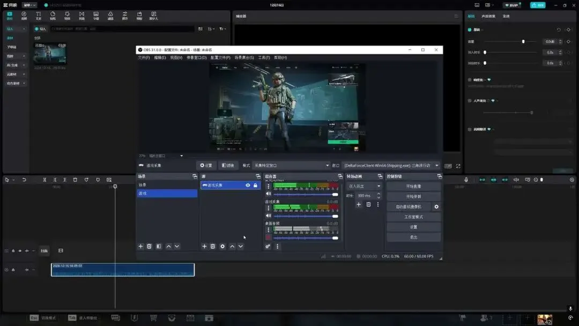Open the 调节 (Adjust) tool in CapCut toolbar
Image resolution: width=579 pixels, height=326 pixels.
125,16
